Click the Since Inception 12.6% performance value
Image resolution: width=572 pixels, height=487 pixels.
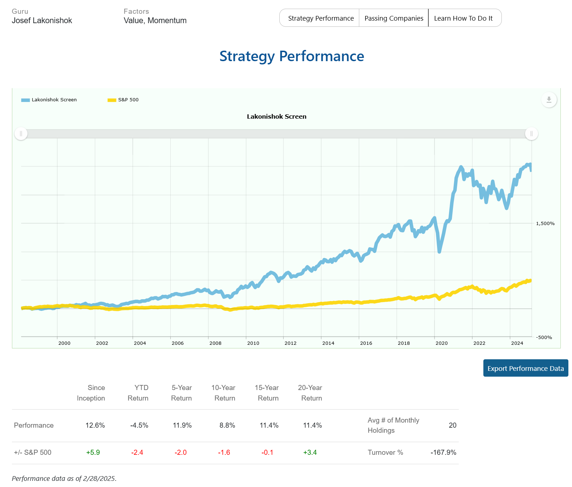click(95, 425)
